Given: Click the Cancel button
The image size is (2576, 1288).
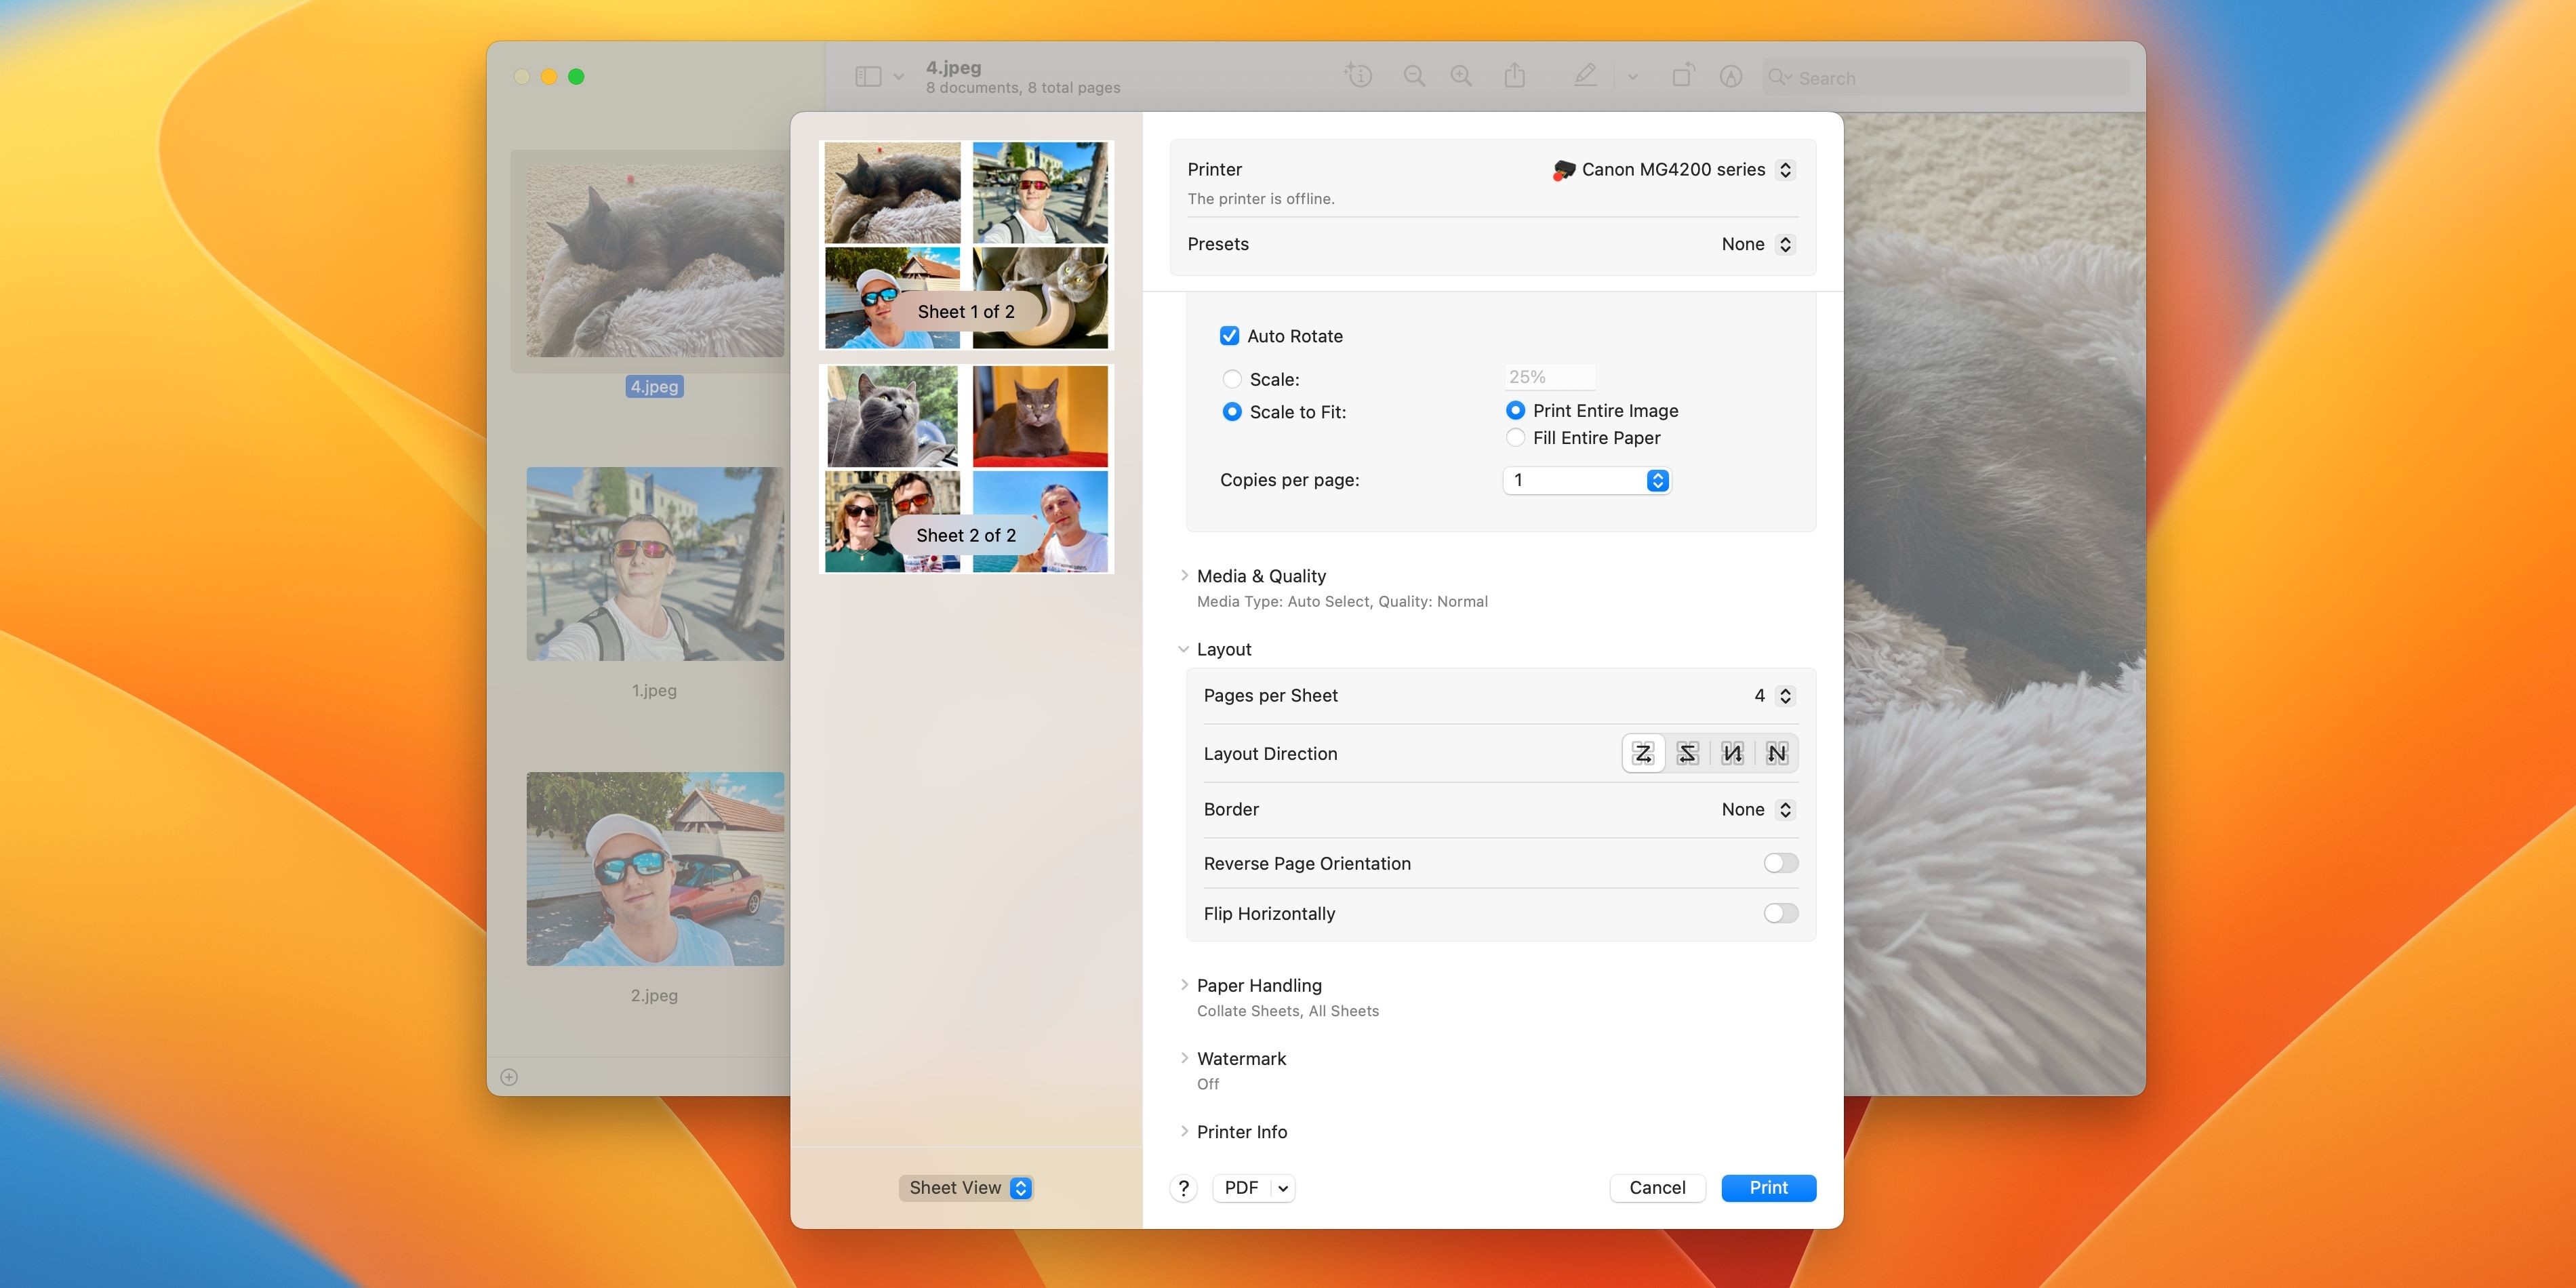Looking at the screenshot, I should (1657, 1188).
